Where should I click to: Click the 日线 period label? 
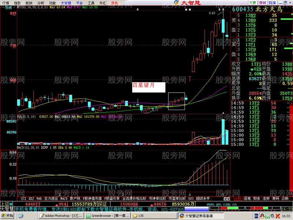point(8,7)
